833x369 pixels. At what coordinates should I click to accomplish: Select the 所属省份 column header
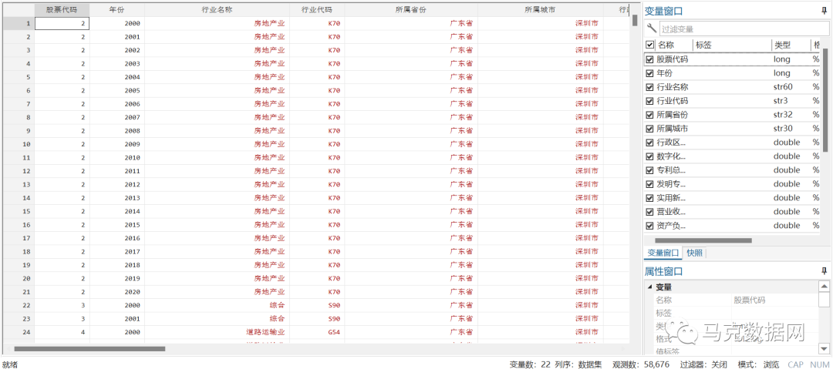coord(410,10)
